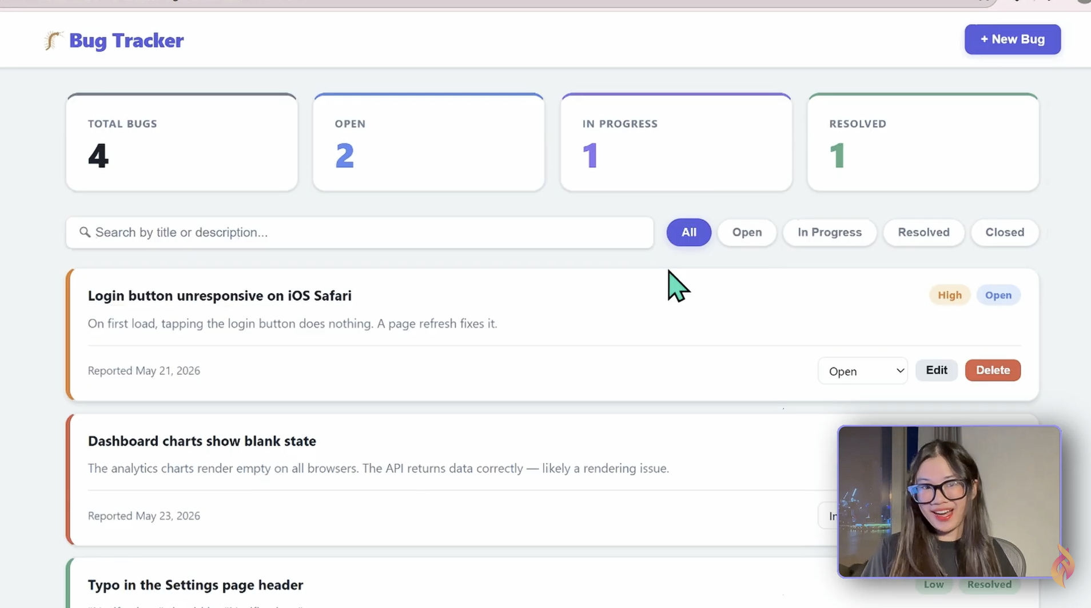This screenshot has height=608, width=1091.
Task: Edit the Login button unresponsive bug
Action: (936, 370)
